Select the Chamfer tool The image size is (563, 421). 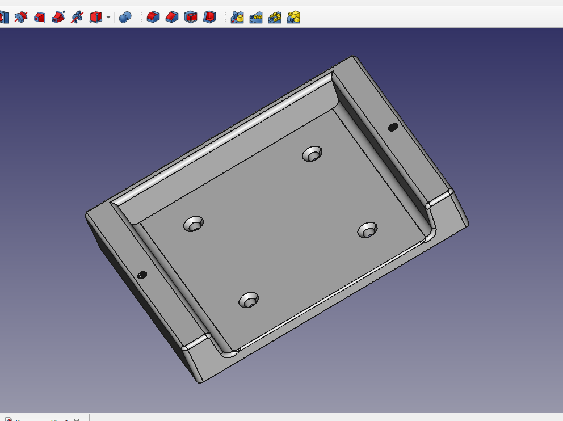pos(172,18)
